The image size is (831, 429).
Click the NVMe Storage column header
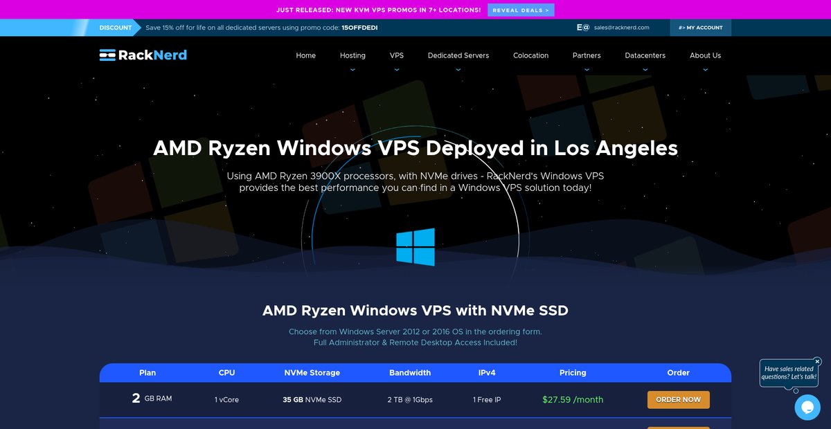pyautogui.click(x=312, y=372)
